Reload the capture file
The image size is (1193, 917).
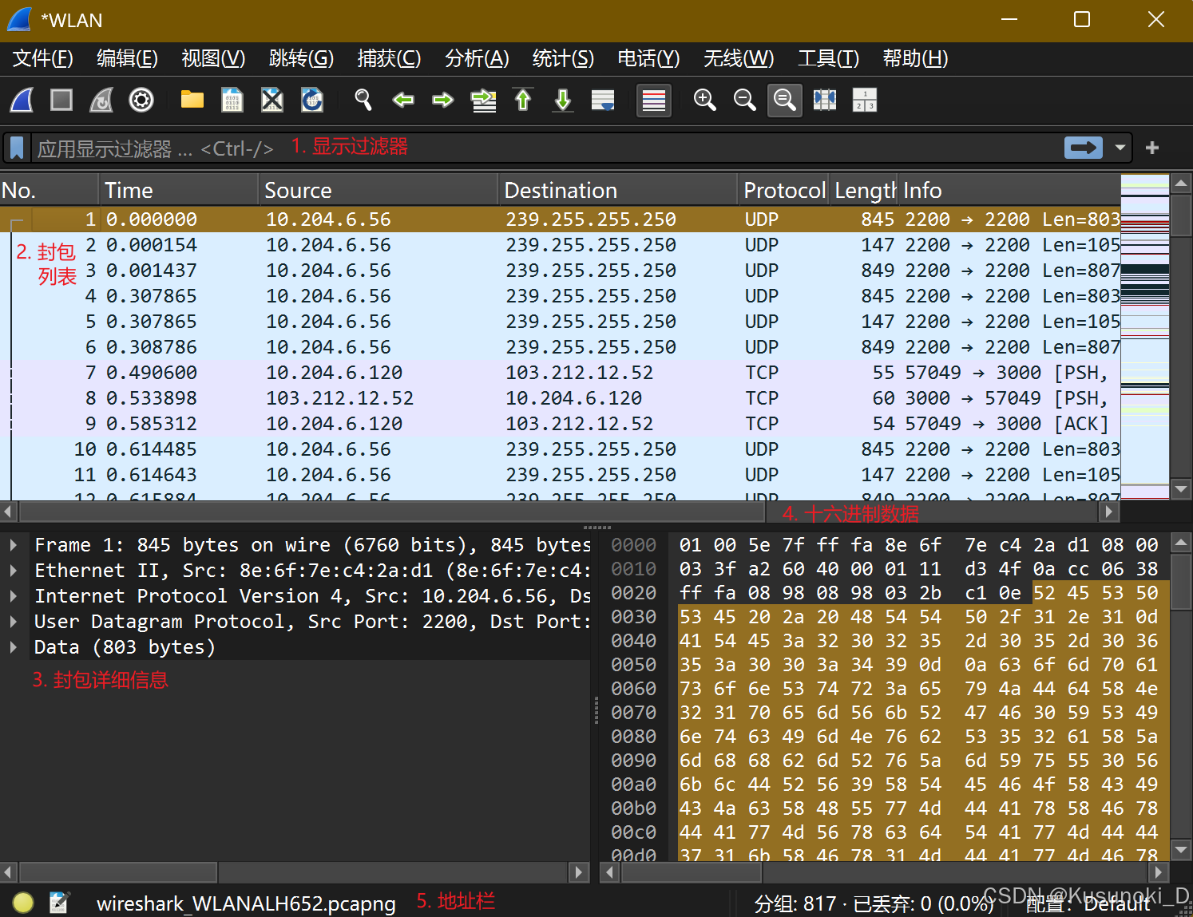pyautogui.click(x=311, y=100)
